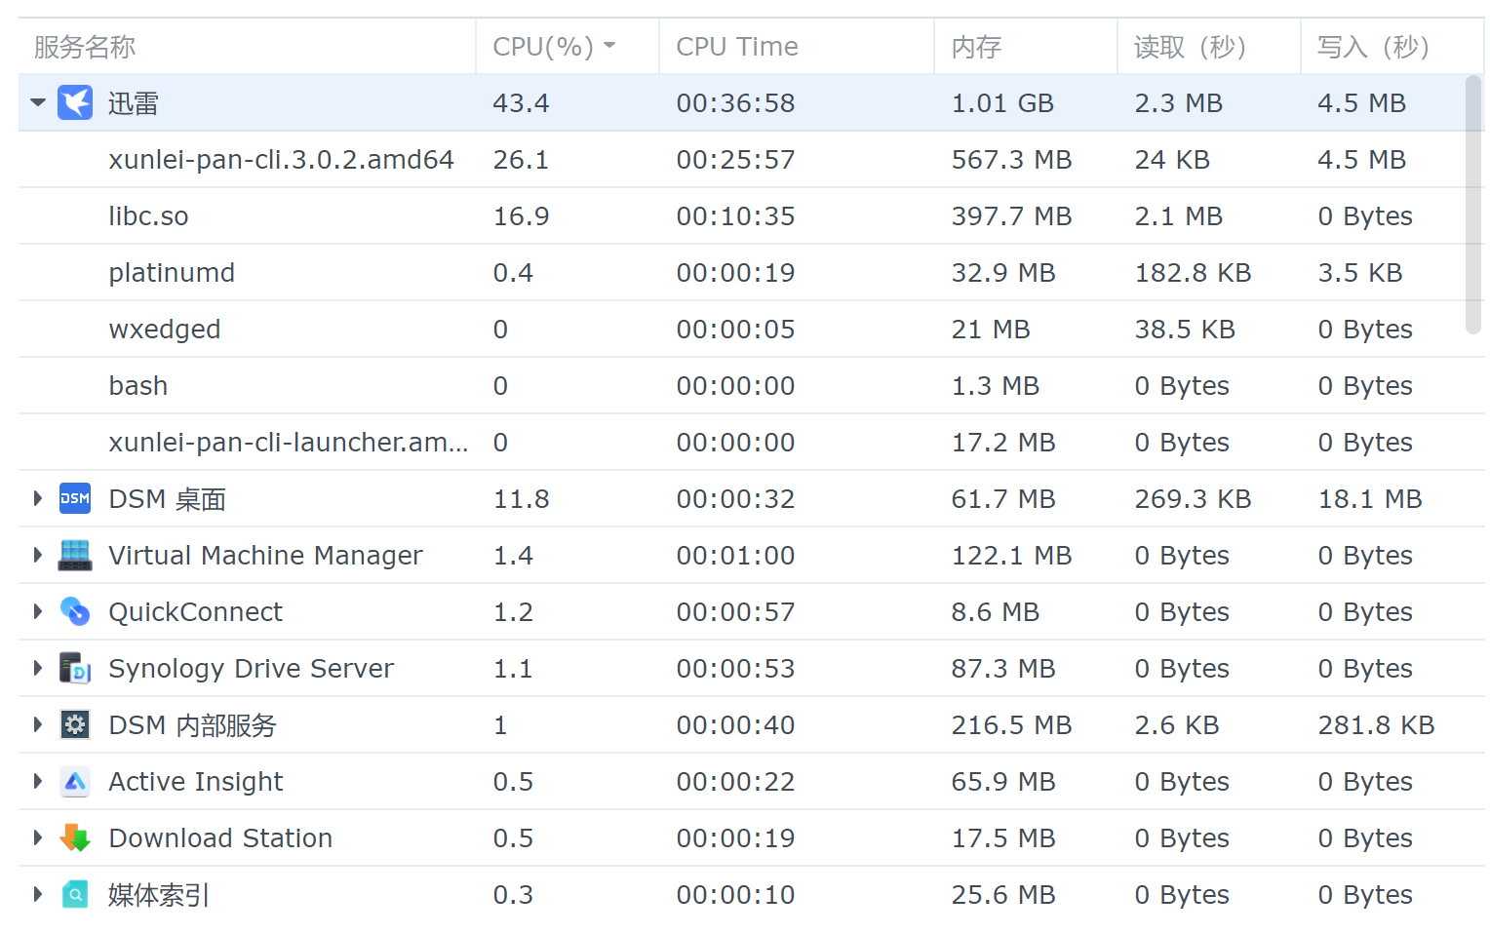Expand the DSM 桌面 service row
1490x934 pixels.
[x=38, y=498]
